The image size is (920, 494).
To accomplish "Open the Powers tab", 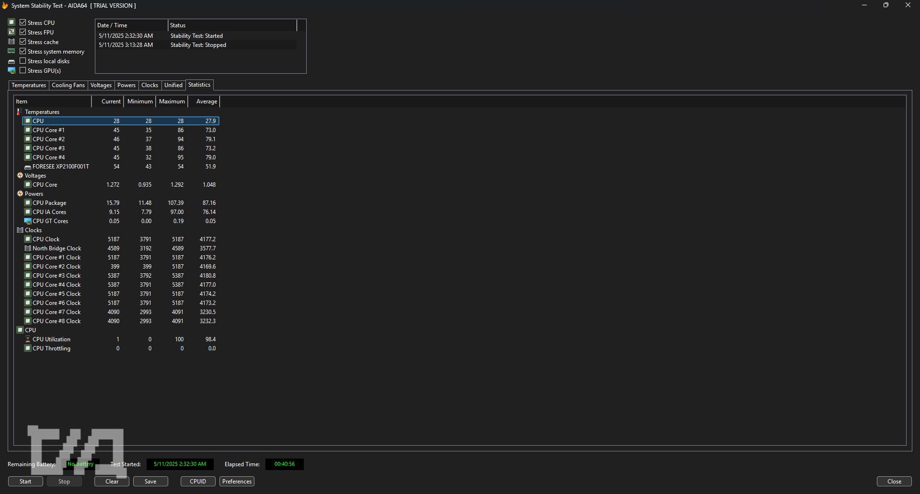I will 126,85.
